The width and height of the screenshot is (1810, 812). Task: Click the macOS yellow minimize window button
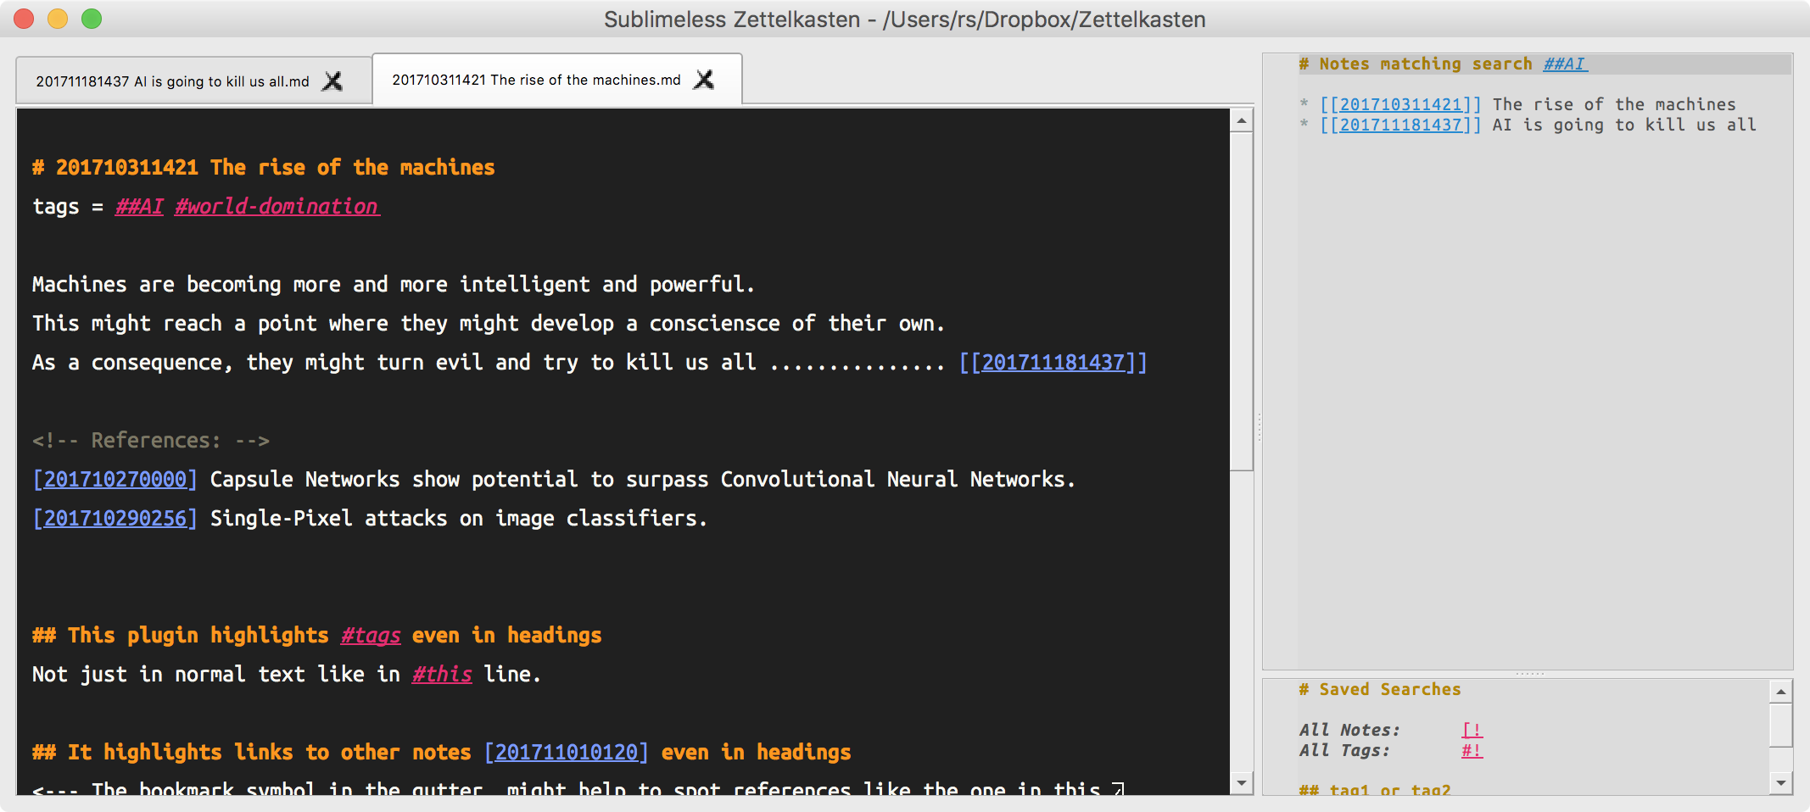coord(58,19)
